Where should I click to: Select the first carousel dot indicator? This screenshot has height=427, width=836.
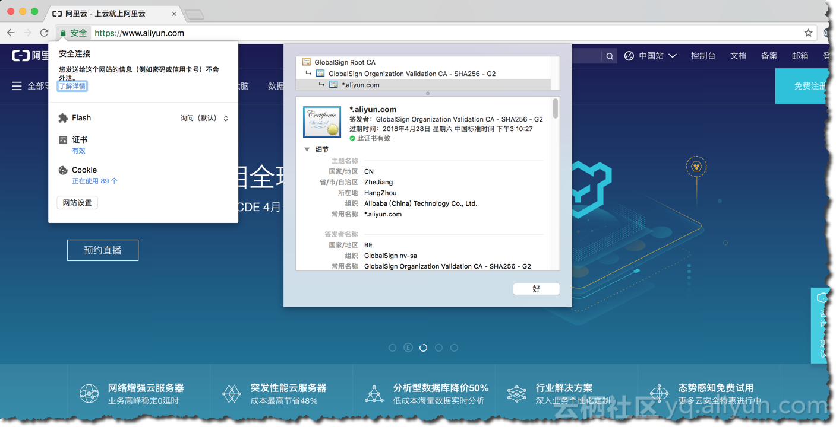392,348
